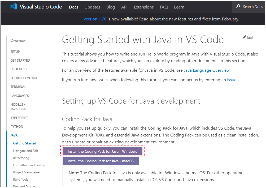266x188 pixels.
Task: Expand the TYPESCRIPT section
Action: click(19, 118)
